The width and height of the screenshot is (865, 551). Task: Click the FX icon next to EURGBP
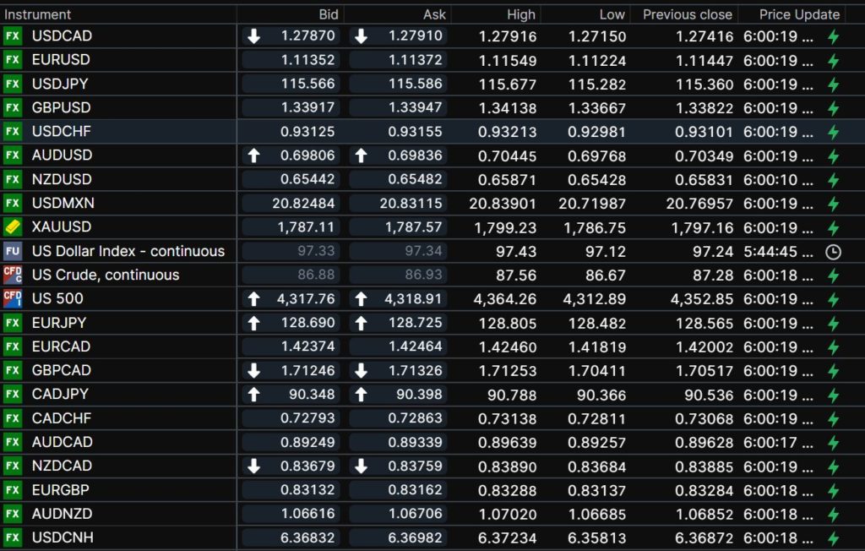pyautogui.click(x=13, y=489)
